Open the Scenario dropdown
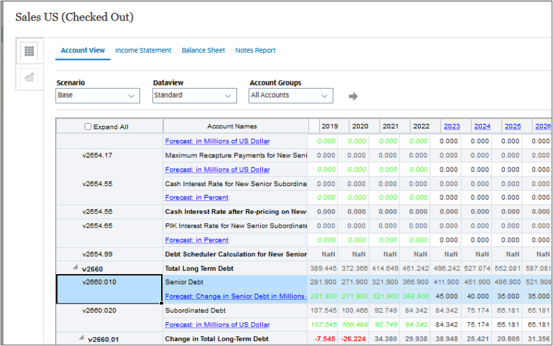The height and width of the screenshot is (346, 553). coord(98,95)
